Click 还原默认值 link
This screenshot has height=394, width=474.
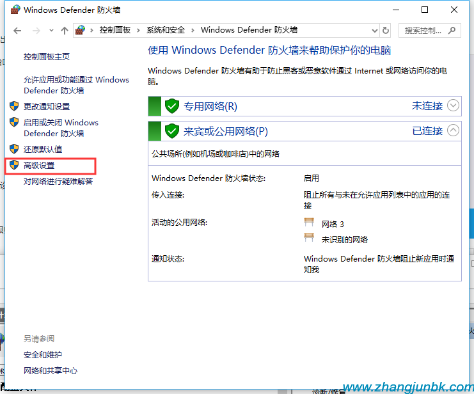(x=43, y=150)
